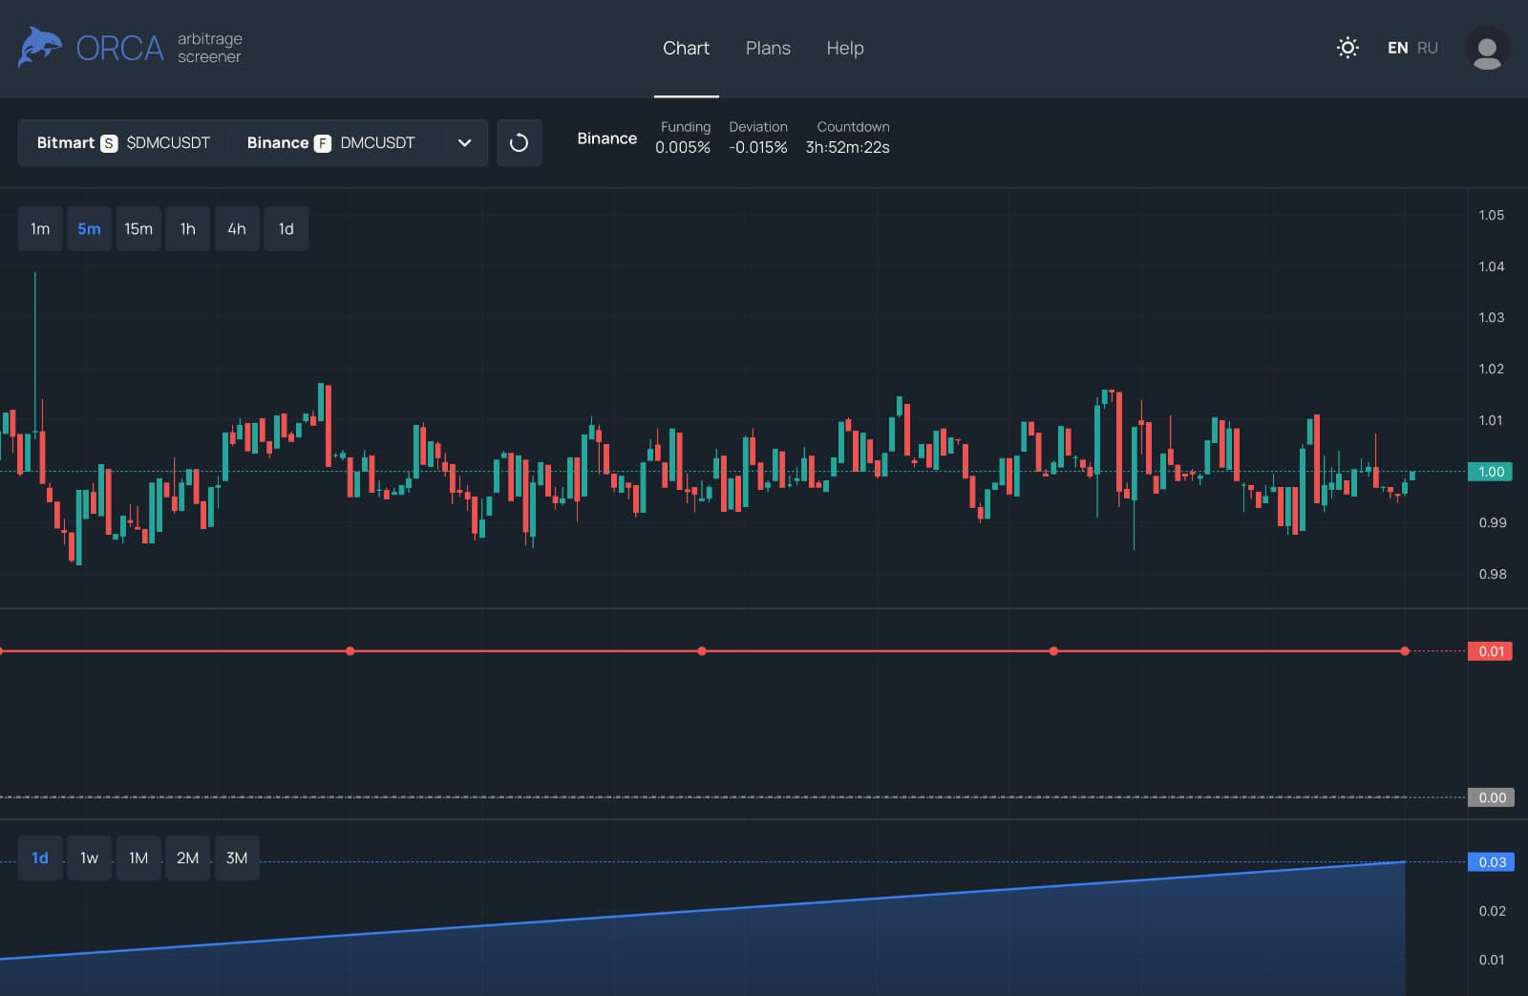The image size is (1528, 996).
Task: Open the user profile avatar
Action: [x=1486, y=49]
